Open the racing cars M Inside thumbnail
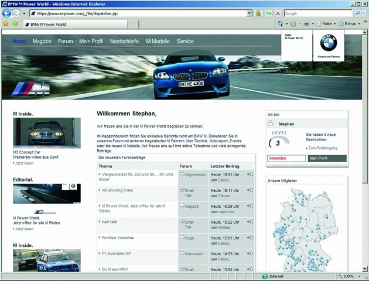This screenshot has width=369, height=281. pos(47,261)
